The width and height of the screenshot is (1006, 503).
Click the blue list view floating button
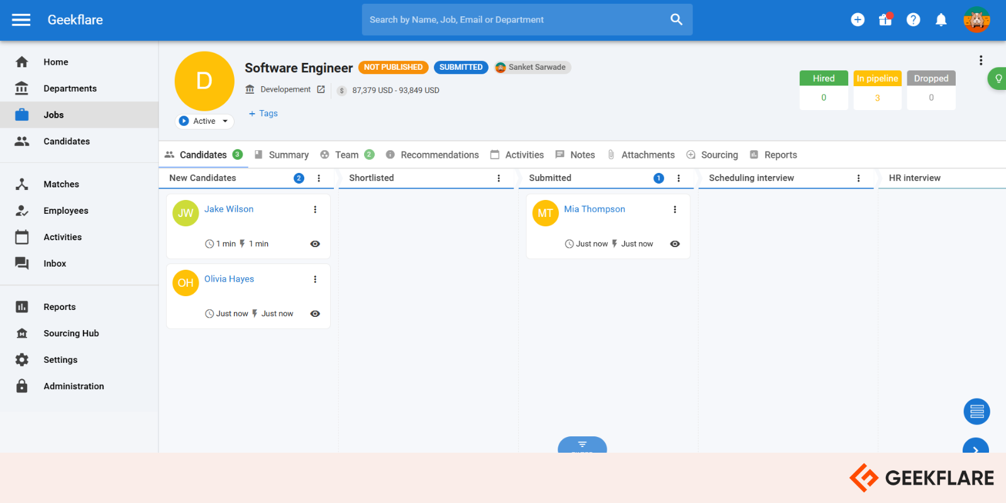pyautogui.click(x=976, y=412)
